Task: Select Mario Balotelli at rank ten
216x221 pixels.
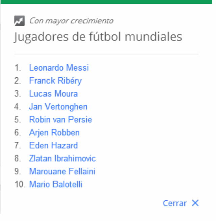Action: pos(56,185)
